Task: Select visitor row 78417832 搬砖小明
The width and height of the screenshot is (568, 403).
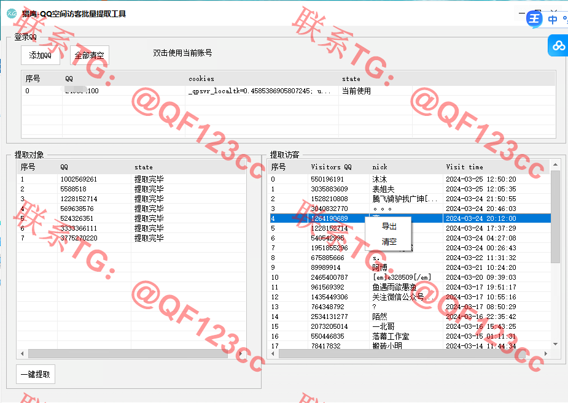Action: [410, 345]
